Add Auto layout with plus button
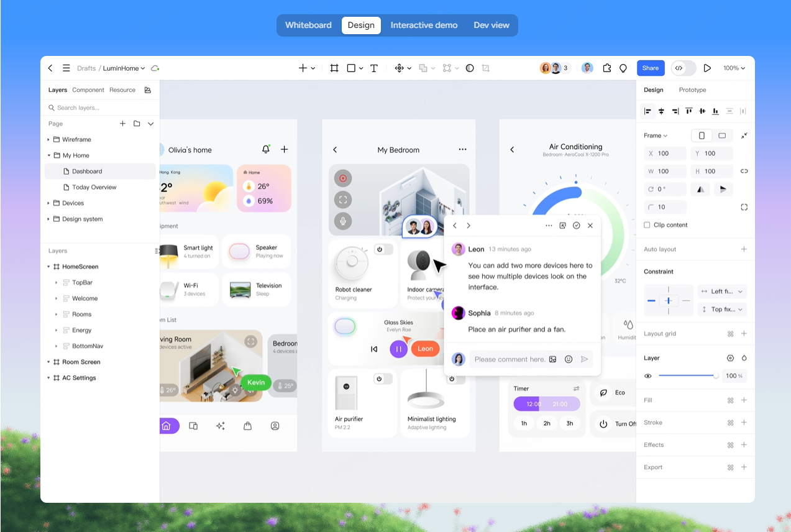791x532 pixels. [744, 249]
